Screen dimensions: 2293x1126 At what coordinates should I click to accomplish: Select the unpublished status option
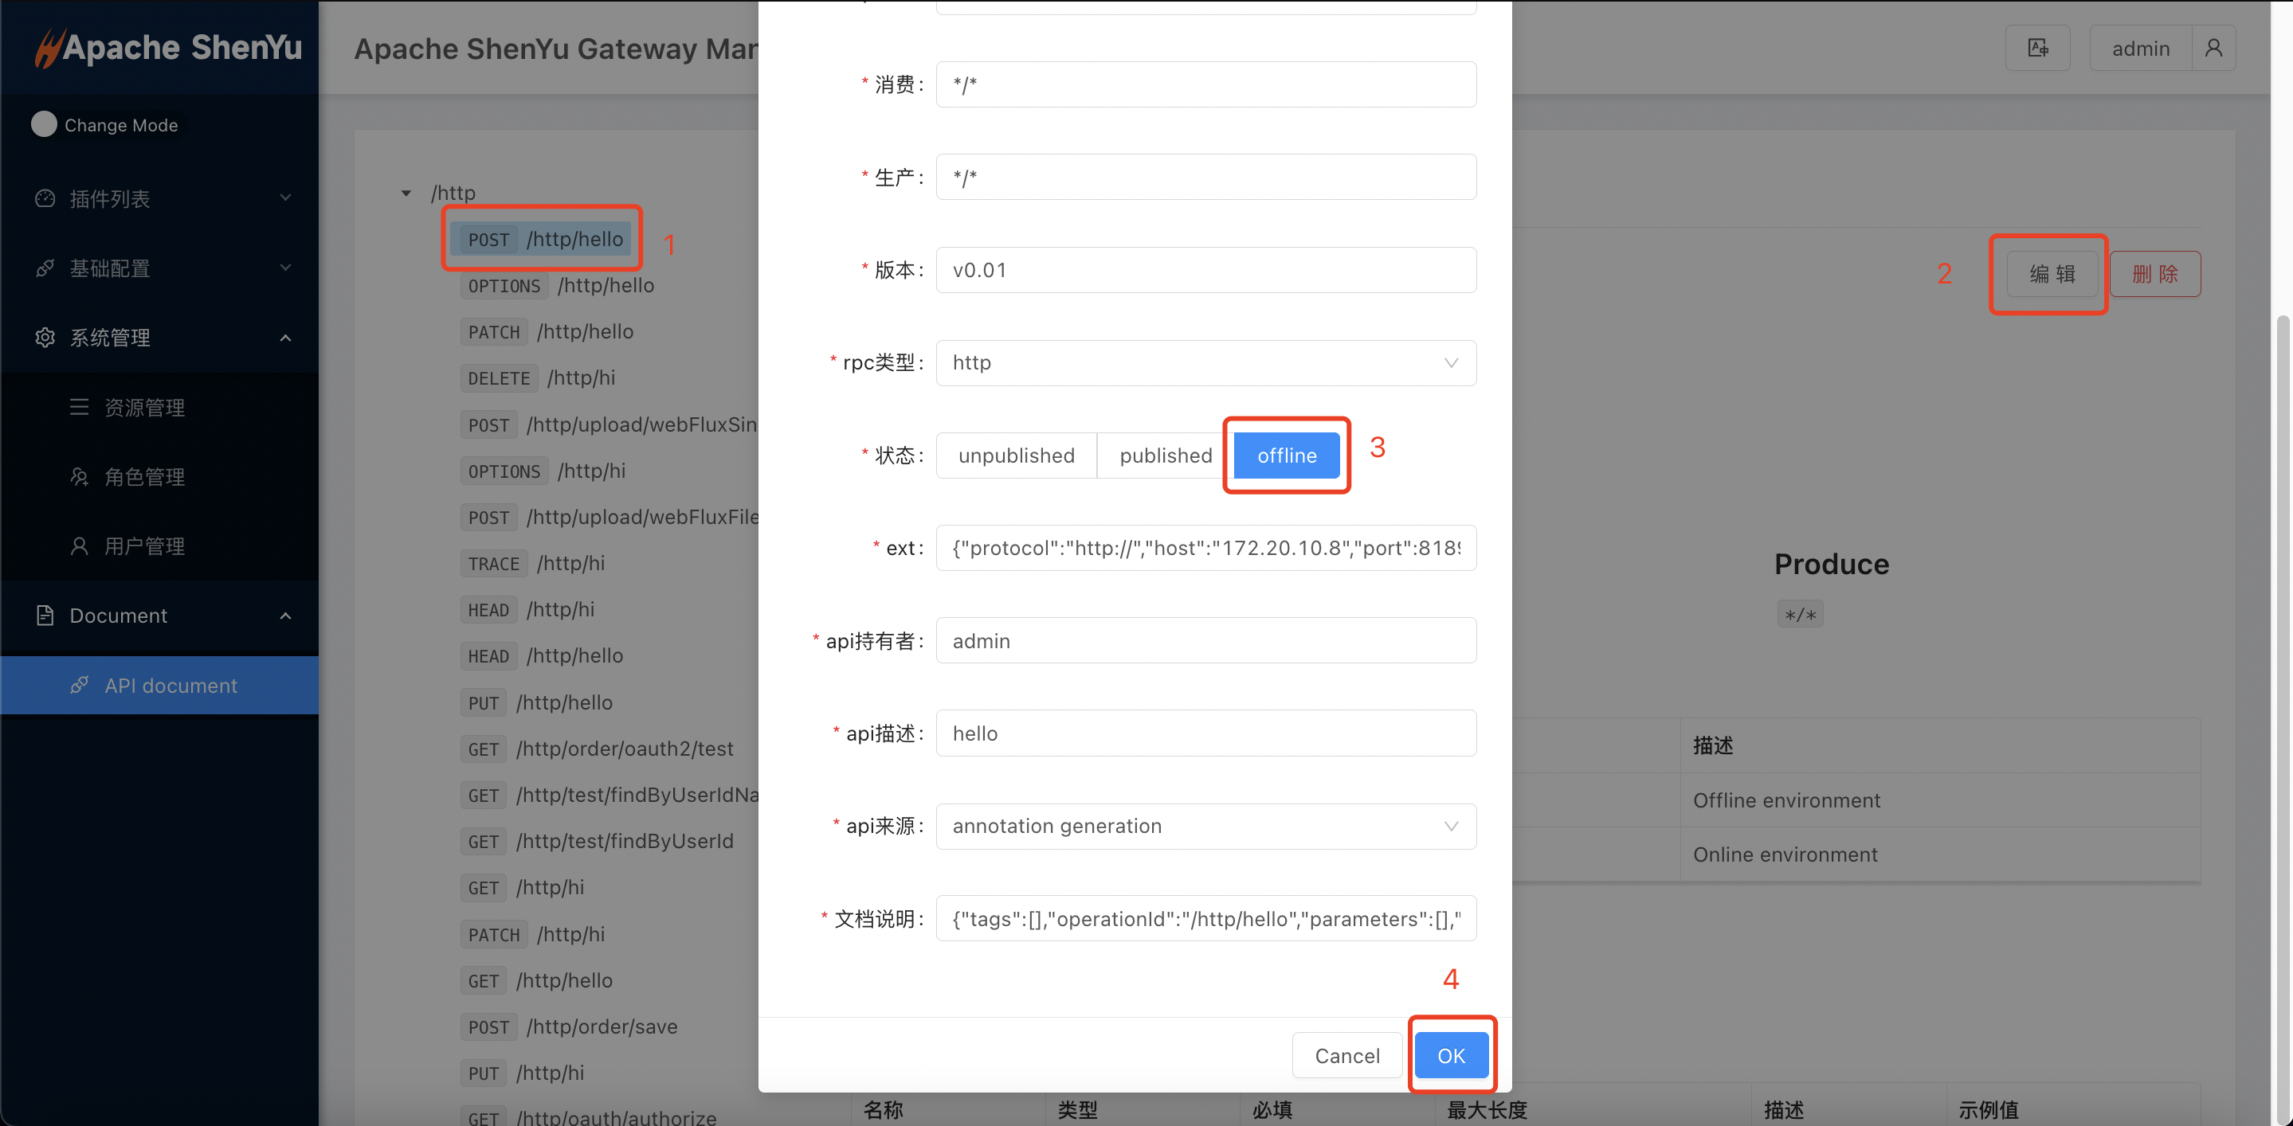[1016, 455]
